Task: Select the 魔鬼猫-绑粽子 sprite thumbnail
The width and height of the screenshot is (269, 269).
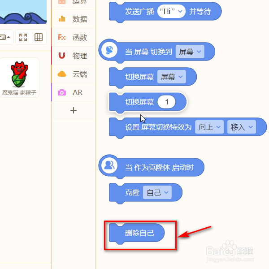Action: point(19,78)
